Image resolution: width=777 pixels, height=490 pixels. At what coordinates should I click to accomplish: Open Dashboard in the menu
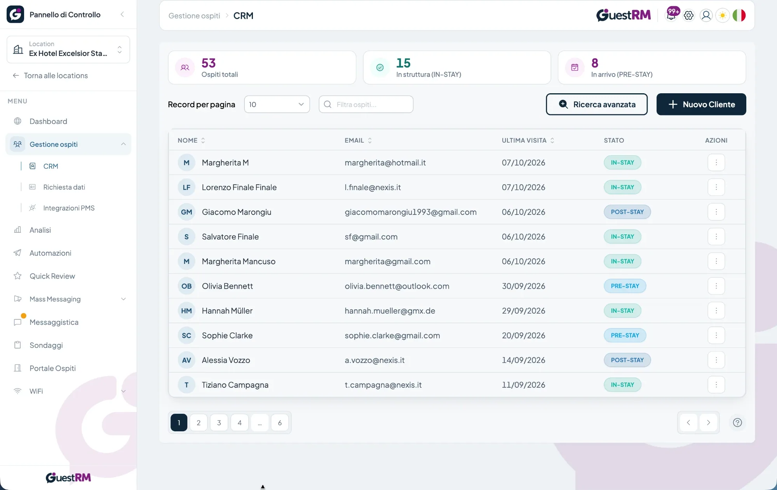click(48, 121)
